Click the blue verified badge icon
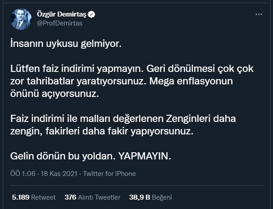Viewport: 273px width, 209px height. (92, 15)
